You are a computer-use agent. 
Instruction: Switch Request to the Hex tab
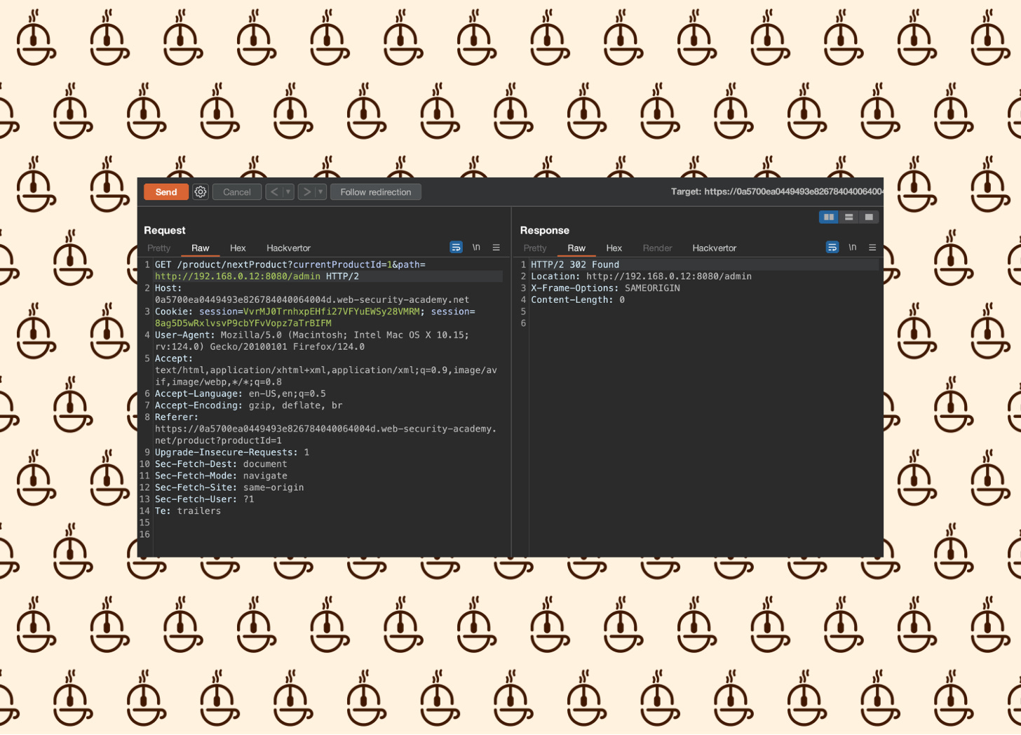point(238,248)
